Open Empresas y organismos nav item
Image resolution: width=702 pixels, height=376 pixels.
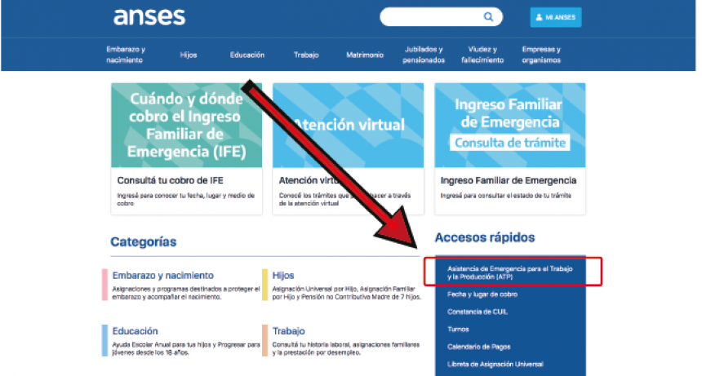coord(541,55)
